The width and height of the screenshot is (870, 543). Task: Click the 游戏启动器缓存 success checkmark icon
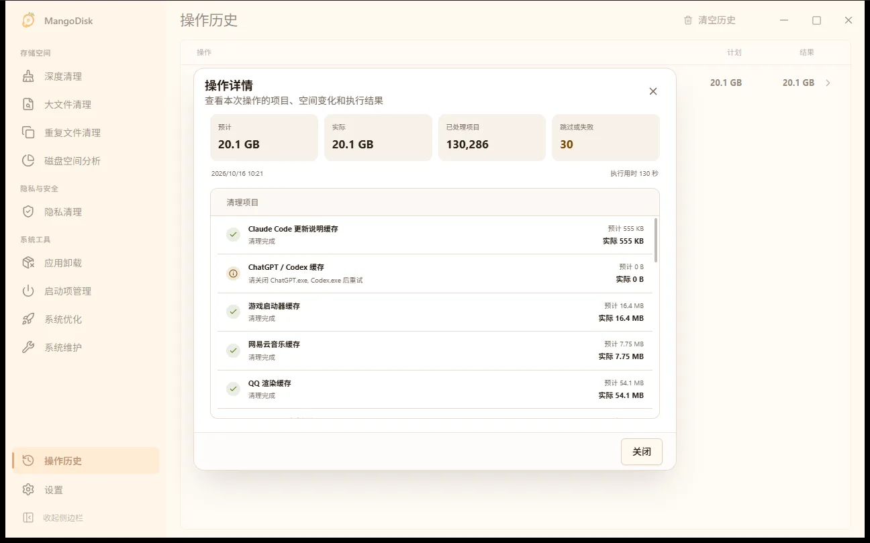coord(233,311)
